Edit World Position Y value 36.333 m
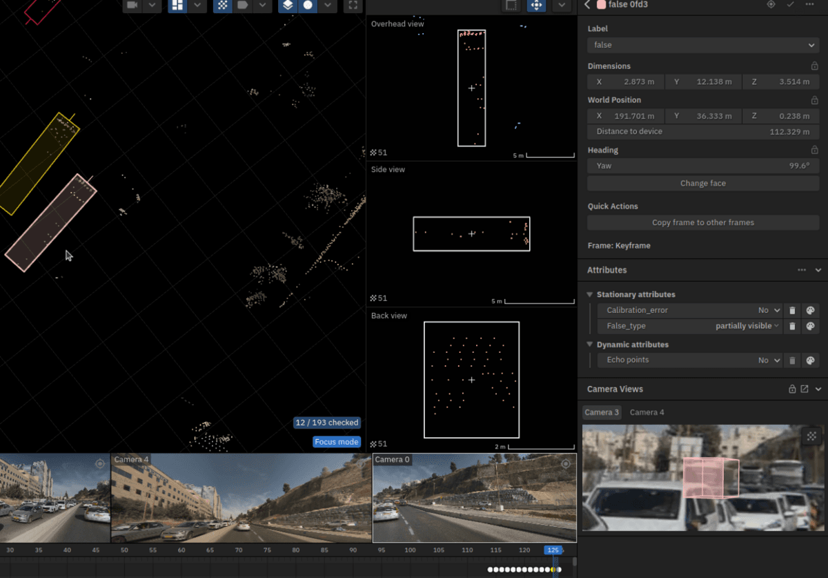This screenshot has height=578, width=828. click(703, 116)
